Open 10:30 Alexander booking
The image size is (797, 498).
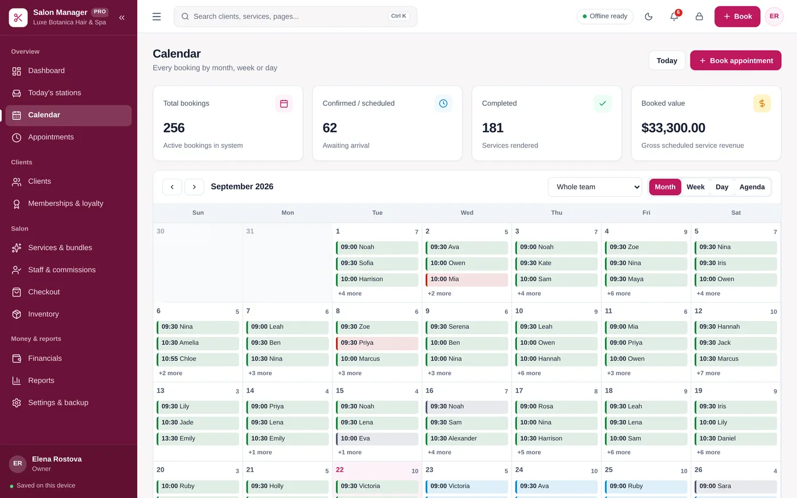(467, 438)
